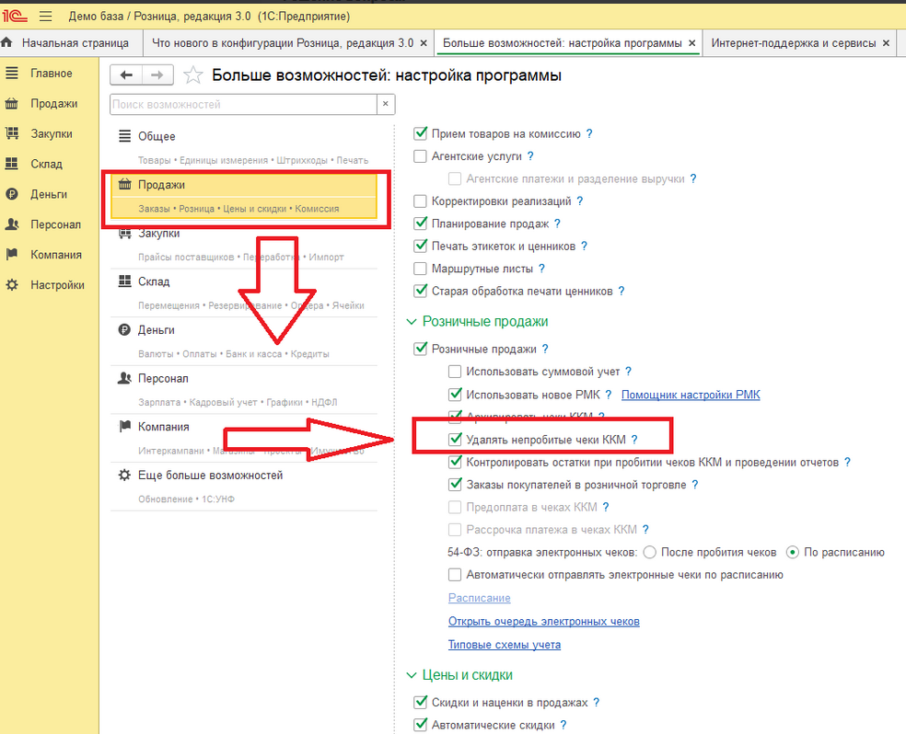Switch to Начальная страница tab
The height and width of the screenshot is (734, 906).
click(71, 42)
